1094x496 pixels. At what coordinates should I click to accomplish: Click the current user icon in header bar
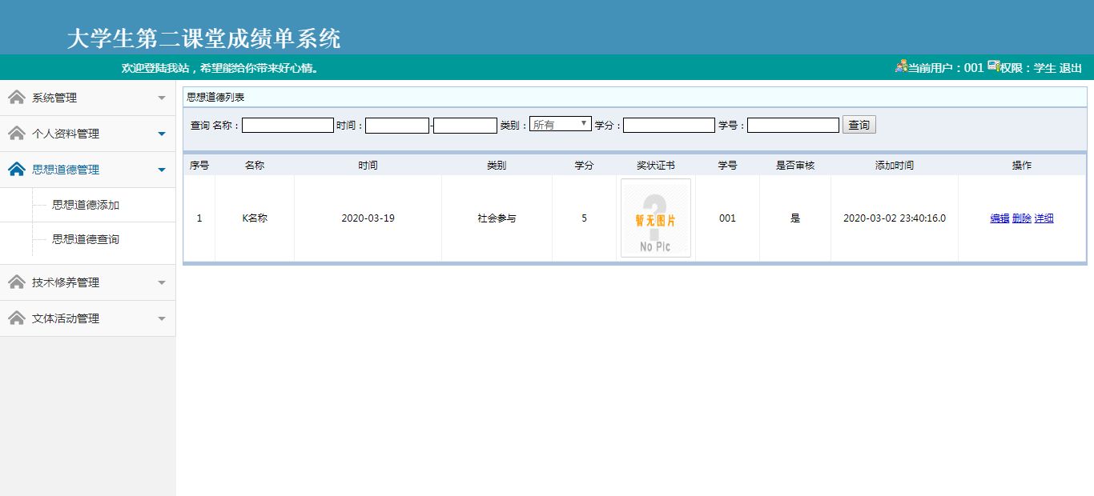[x=901, y=66]
